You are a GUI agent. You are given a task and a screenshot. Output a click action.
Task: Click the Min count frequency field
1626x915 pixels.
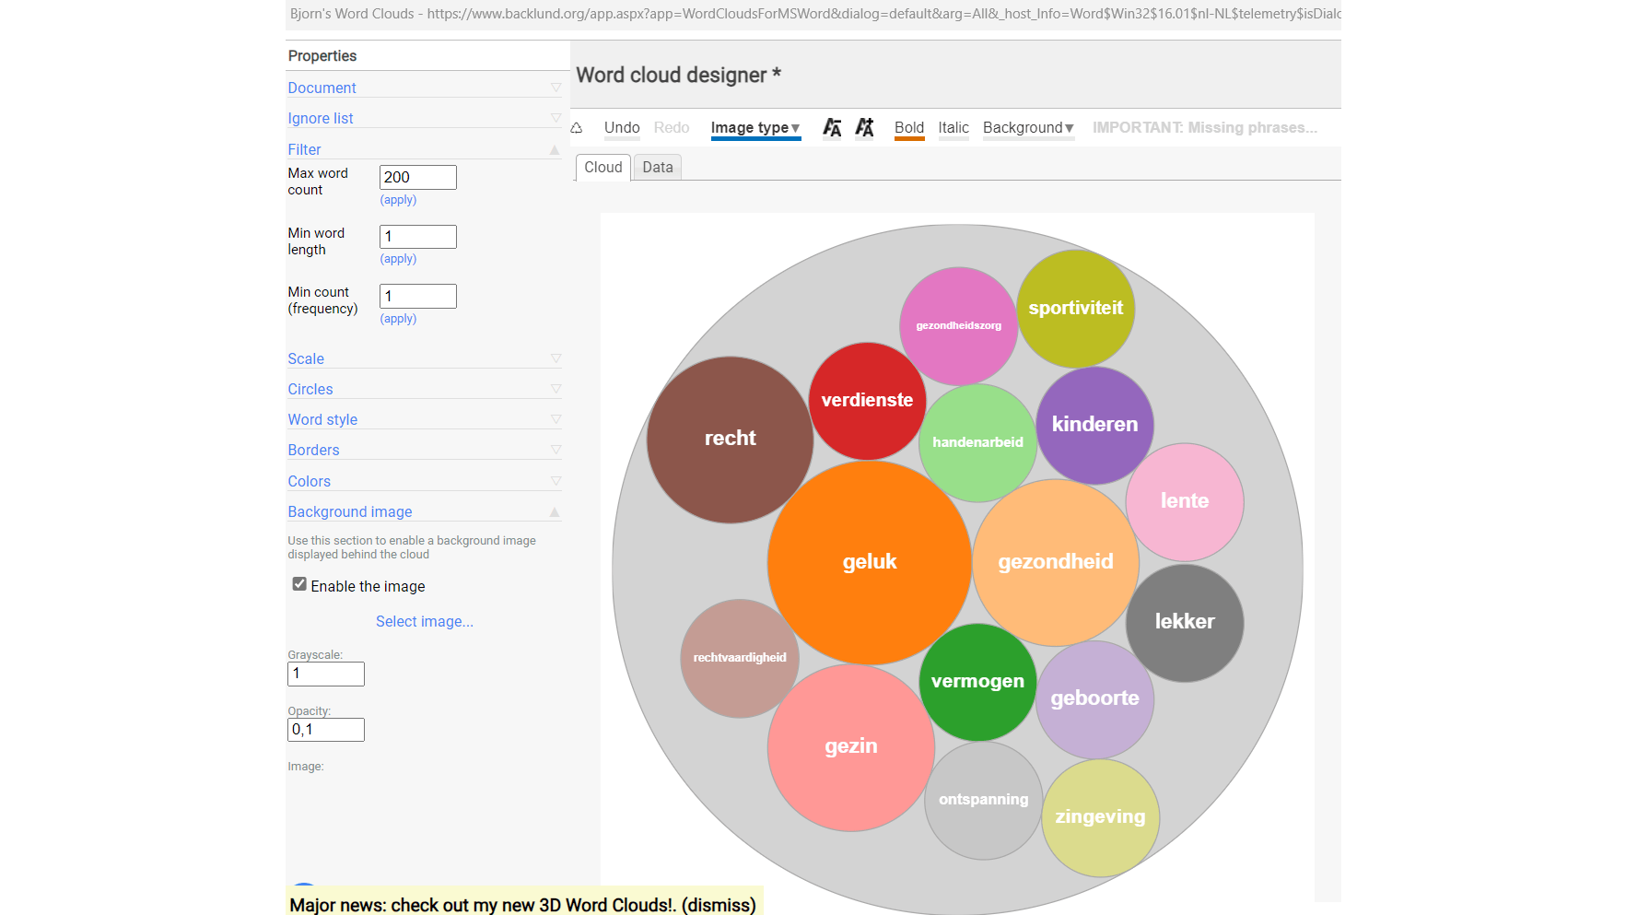point(418,296)
